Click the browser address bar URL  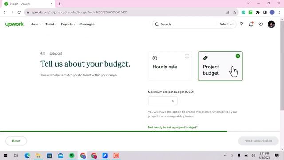79,12
